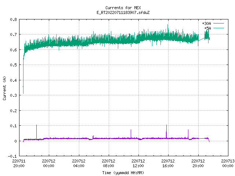Click the 0.8 y-axis tick label
The width and height of the screenshot is (235, 176).
pyautogui.click(x=13, y=19)
